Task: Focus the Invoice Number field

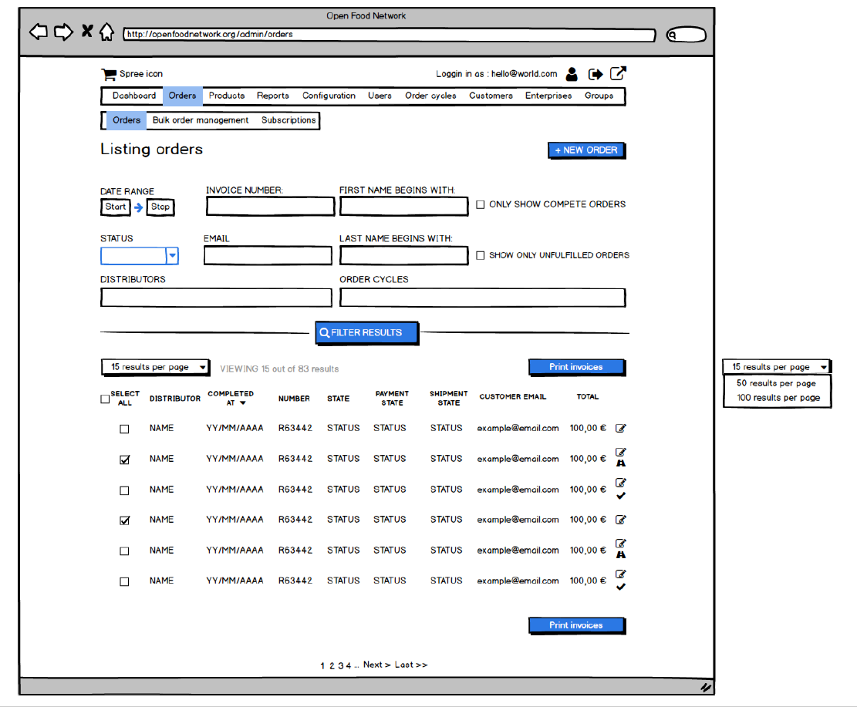Action: click(x=270, y=207)
